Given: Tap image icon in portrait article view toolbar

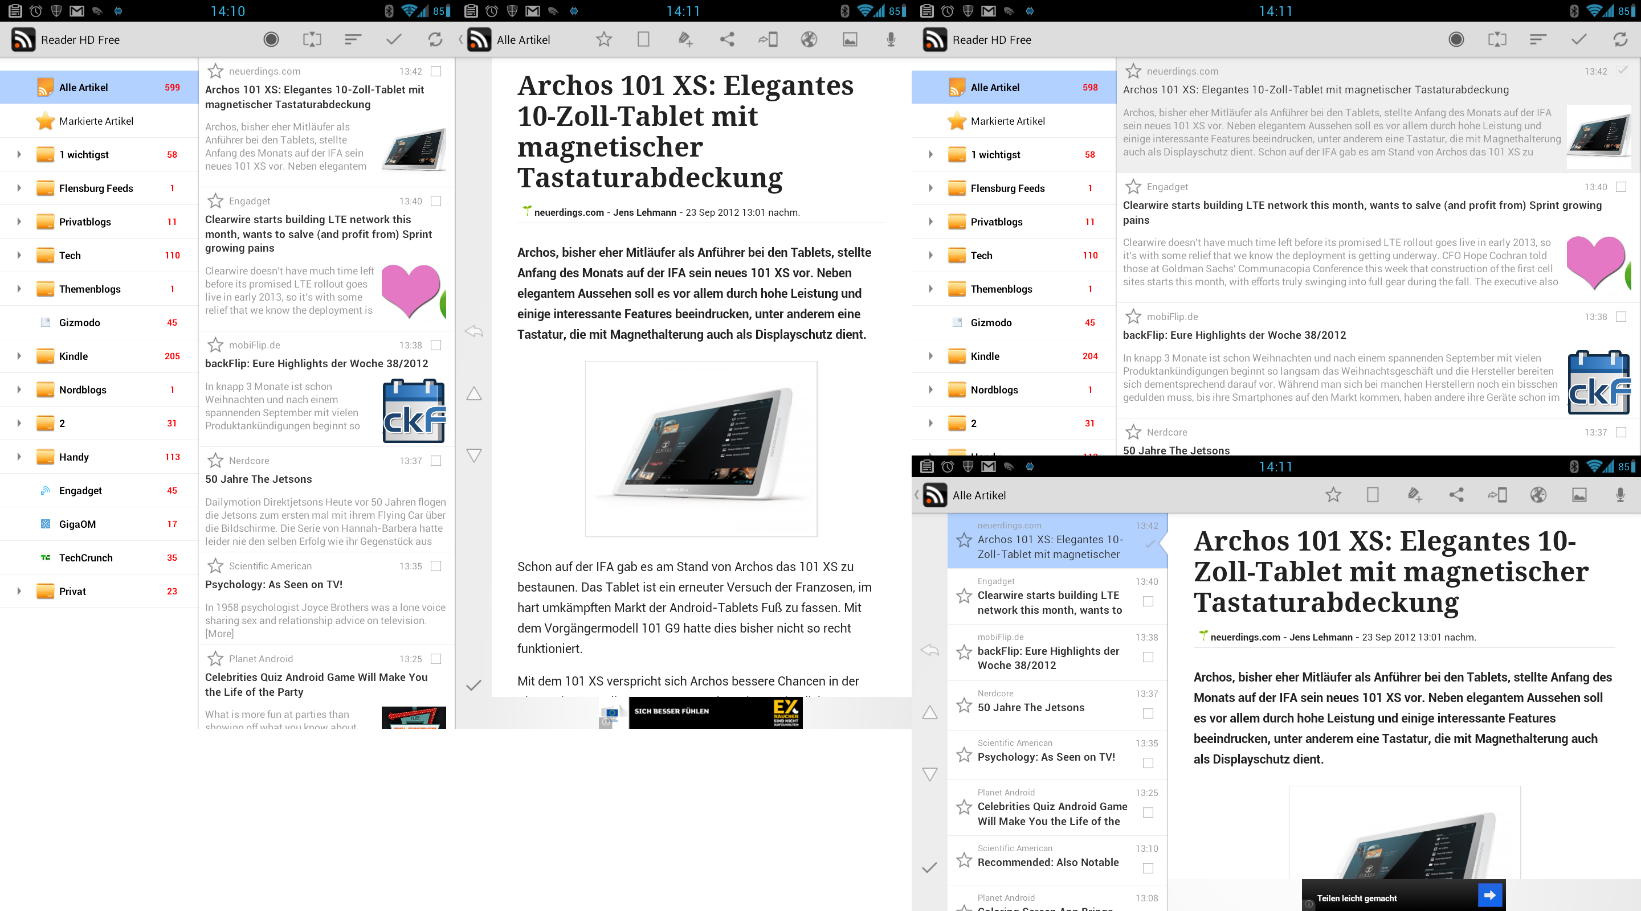Looking at the screenshot, I should [x=850, y=39].
